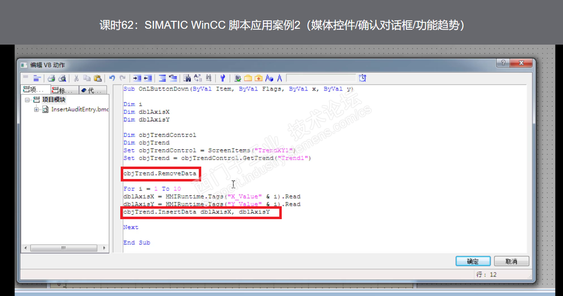Image resolution: width=563 pixels, height=296 pixels.
Task: Click the 取消 button
Action: 511,261
